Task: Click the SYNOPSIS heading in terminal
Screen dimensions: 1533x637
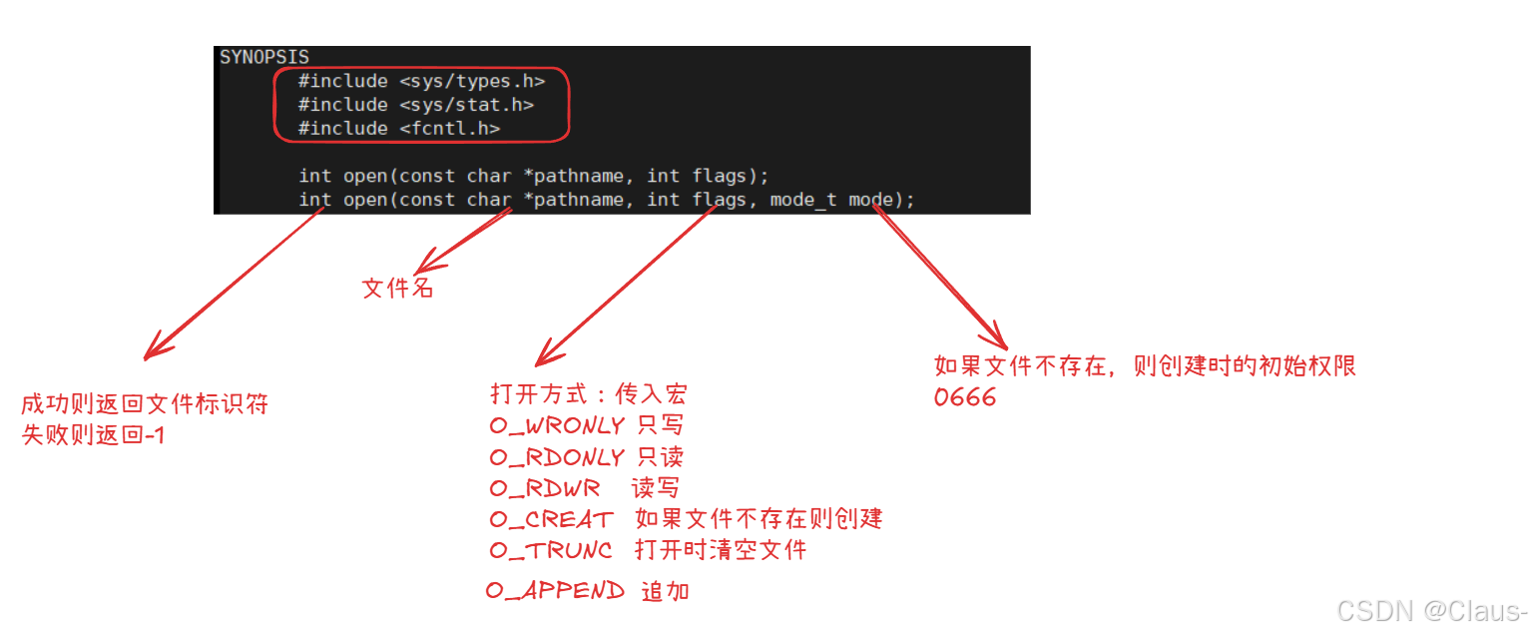Action: (264, 57)
